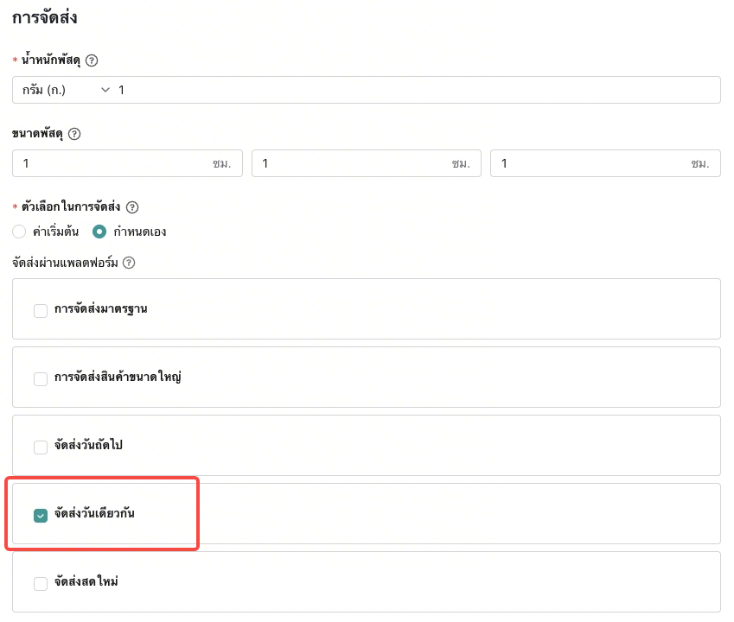Enable the จัดส่งสดใหม่ checkbox
734x622 pixels.
[41, 583]
